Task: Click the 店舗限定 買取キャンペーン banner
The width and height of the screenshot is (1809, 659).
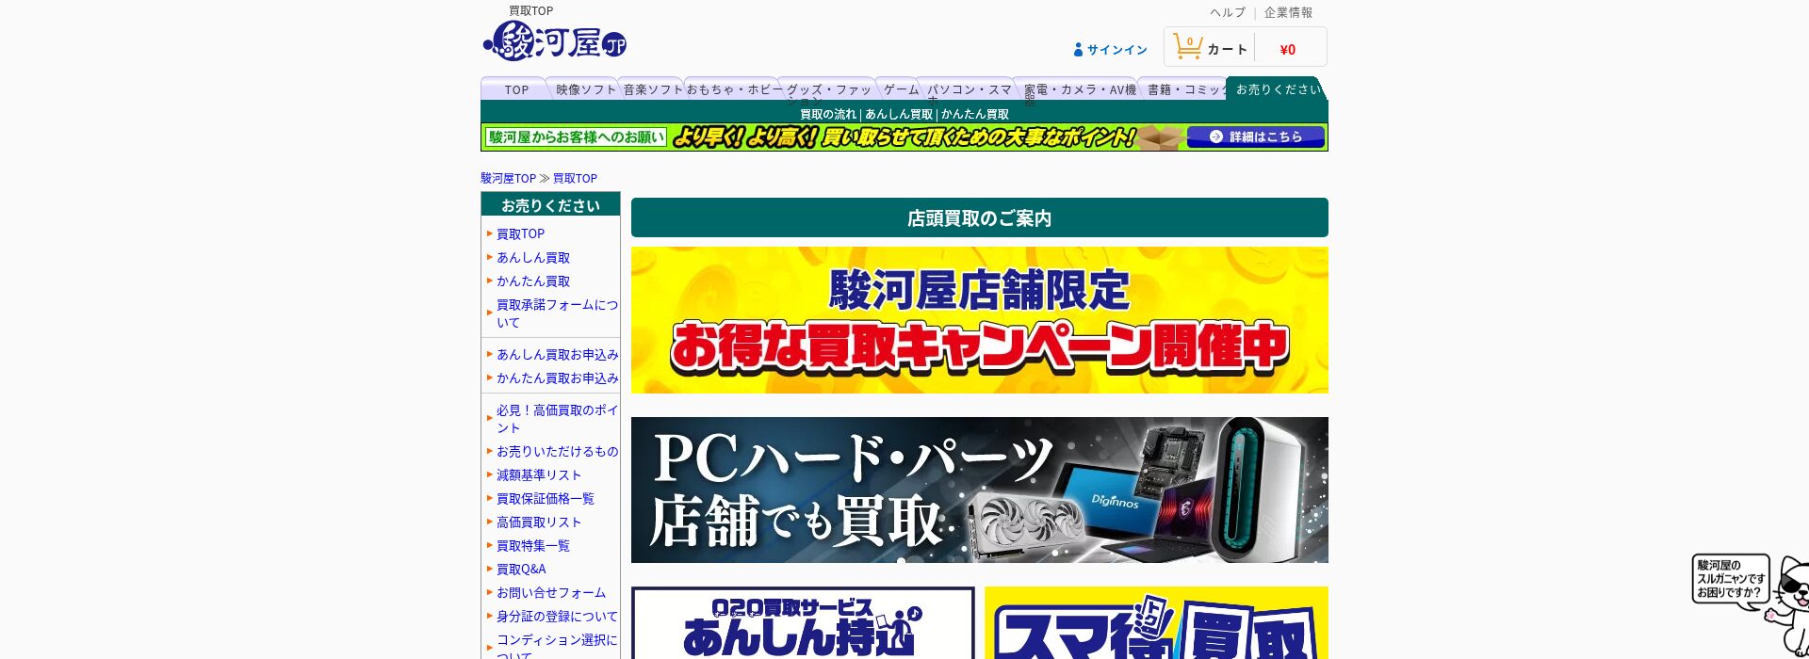Action: pyautogui.click(x=979, y=320)
